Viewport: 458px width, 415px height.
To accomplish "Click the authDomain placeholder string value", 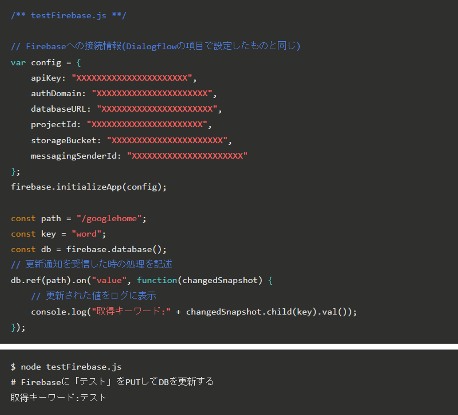I will coord(152,93).
